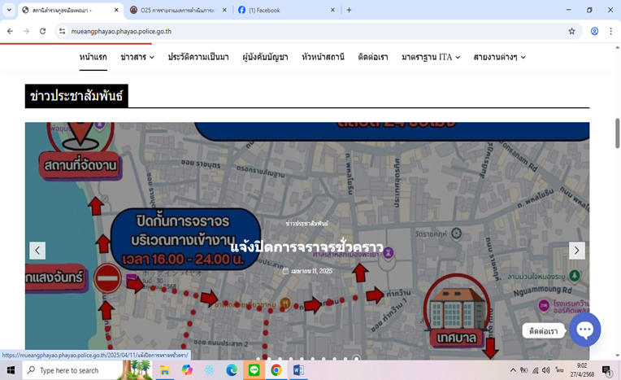
Task: Open the Chrome profile avatar icon
Action: (x=594, y=31)
